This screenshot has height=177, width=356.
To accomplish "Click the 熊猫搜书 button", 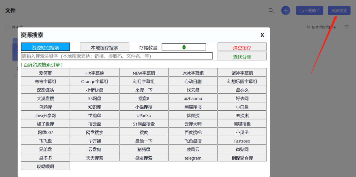I will [x=193, y=106].
